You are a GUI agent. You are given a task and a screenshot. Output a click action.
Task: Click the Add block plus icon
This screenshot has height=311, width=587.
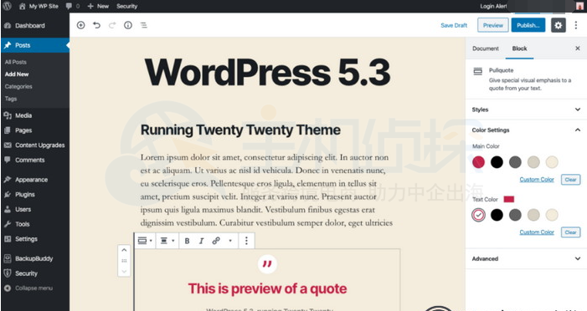point(81,25)
